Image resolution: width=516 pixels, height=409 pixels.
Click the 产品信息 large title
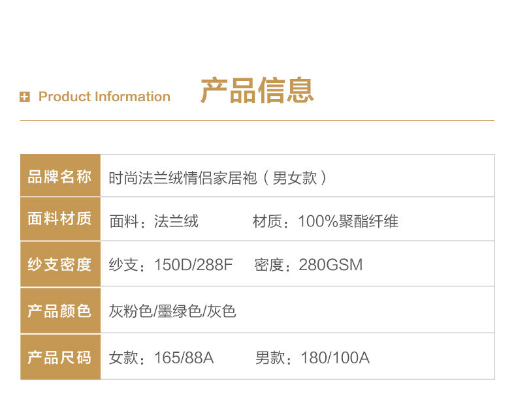pos(257,91)
